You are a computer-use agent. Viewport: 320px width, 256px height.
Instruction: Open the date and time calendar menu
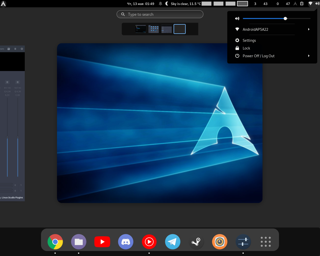tap(141, 3)
